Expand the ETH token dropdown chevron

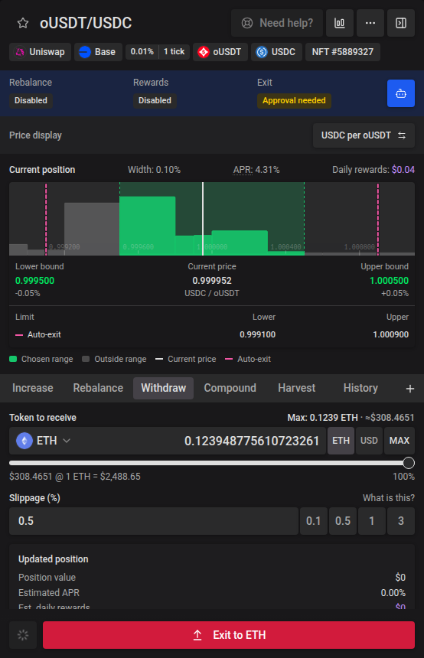[x=67, y=441]
